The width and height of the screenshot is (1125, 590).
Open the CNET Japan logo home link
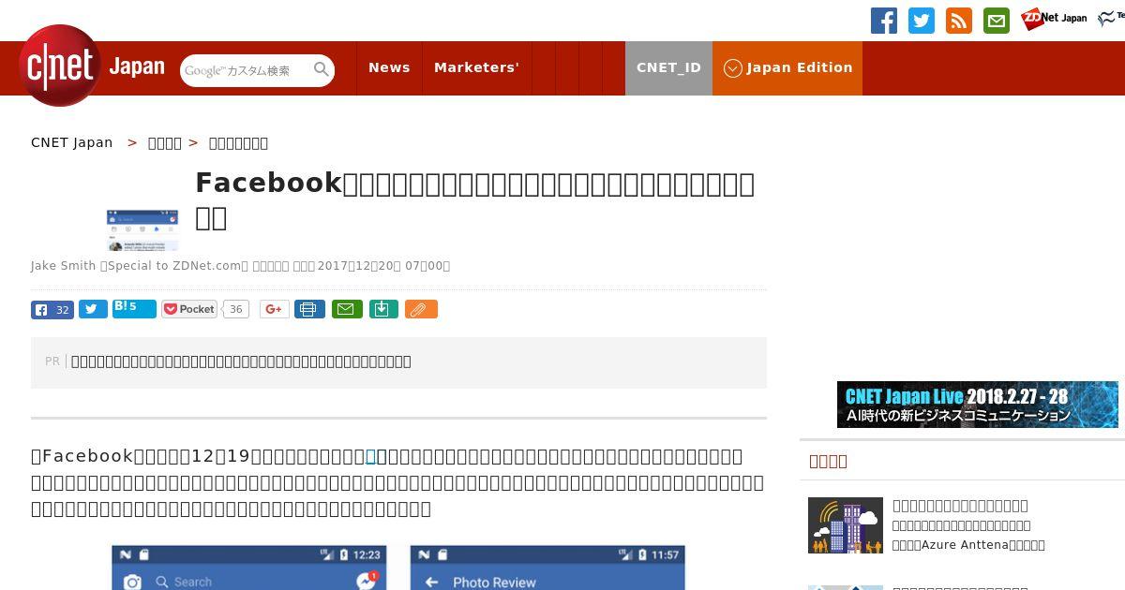pos(92,66)
